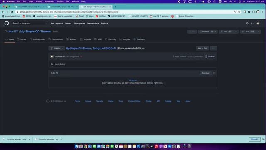Screen dimensions: 266x150
Task: Expand Flavours-Wonder...zip download options
Action: pos(62,140)
